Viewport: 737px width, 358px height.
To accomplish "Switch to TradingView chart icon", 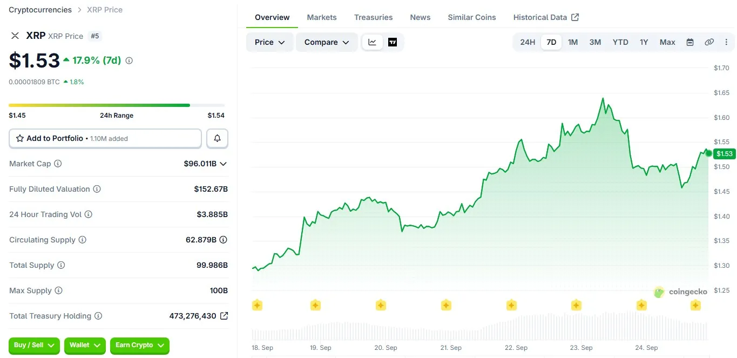I will (x=393, y=42).
